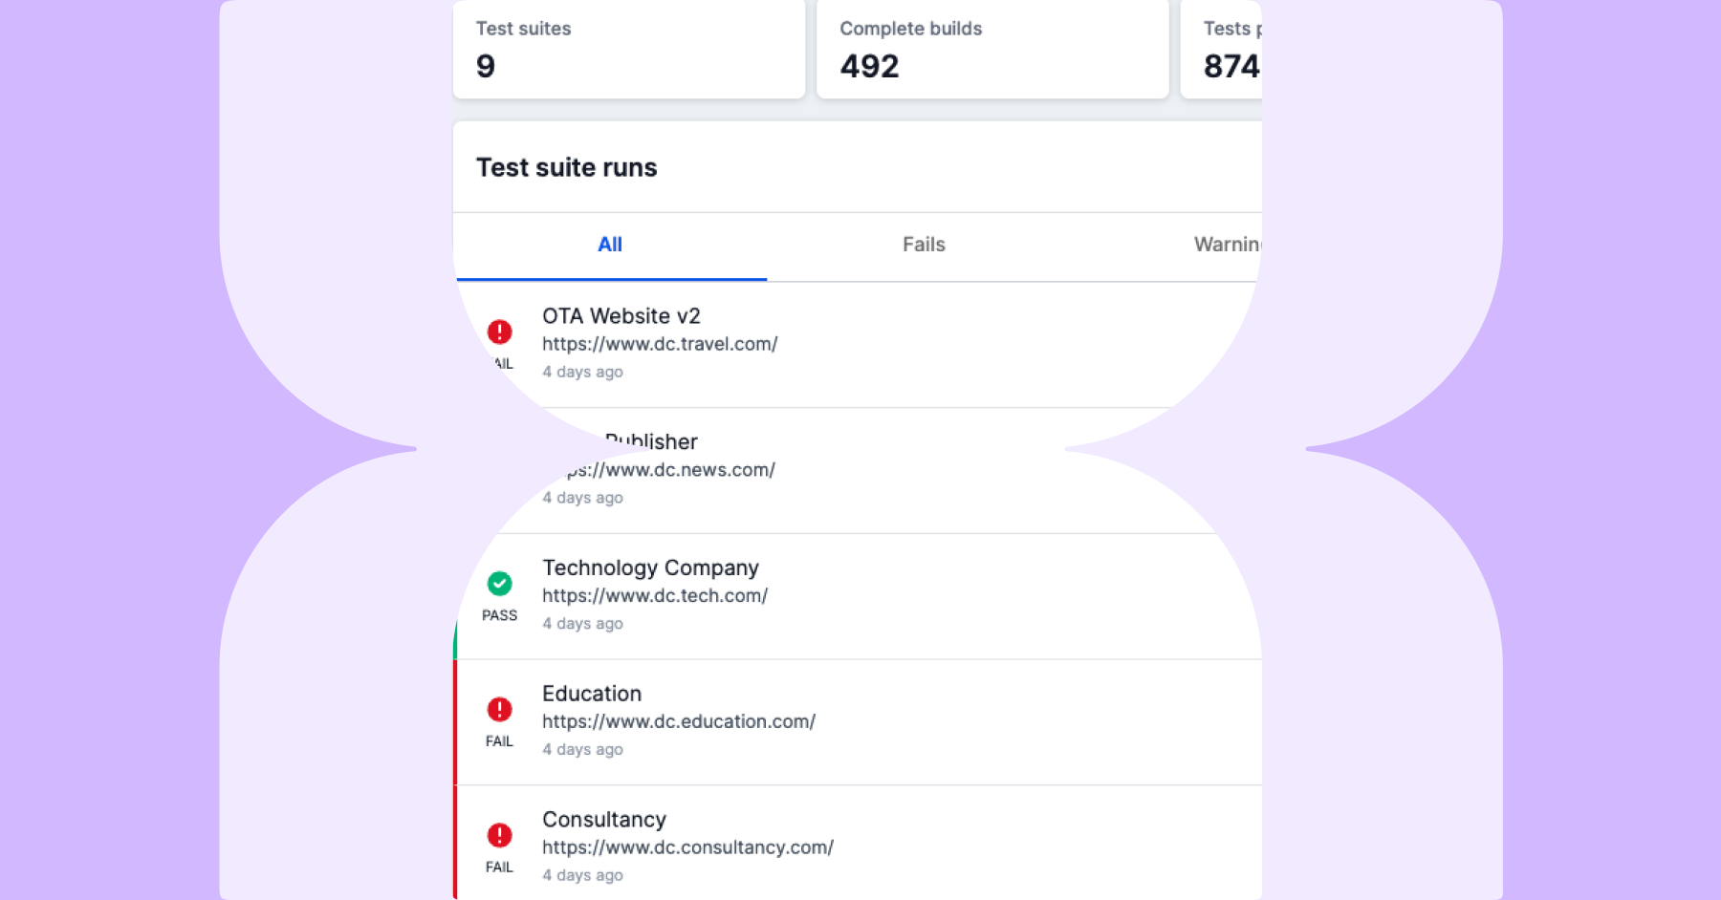1721x900 pixels.
Task: Select the Education test suite title
Action: click(x=592, y=694)
